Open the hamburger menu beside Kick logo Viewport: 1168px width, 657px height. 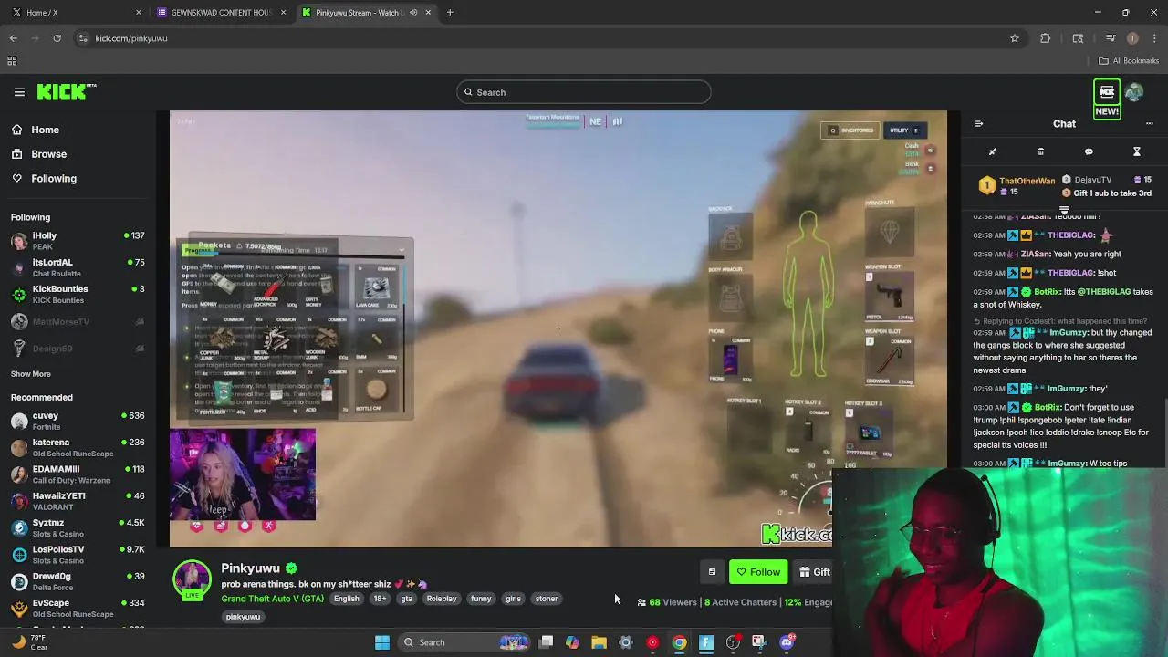19,92
